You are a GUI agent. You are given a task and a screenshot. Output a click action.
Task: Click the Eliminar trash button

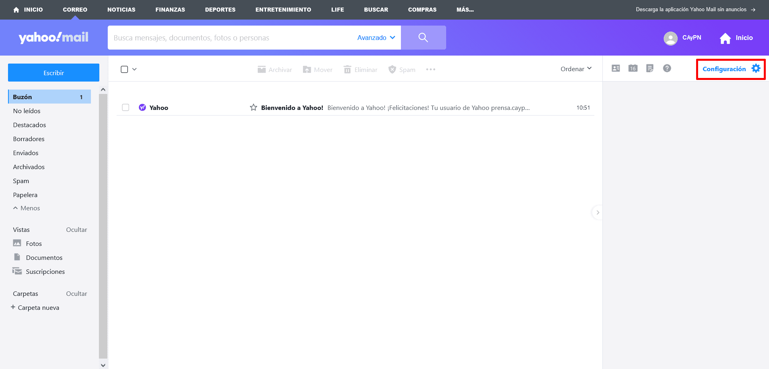pos(360,70)
